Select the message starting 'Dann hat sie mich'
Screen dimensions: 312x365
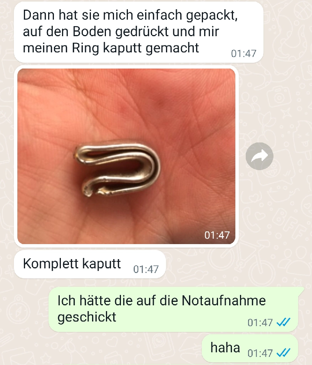139,32
